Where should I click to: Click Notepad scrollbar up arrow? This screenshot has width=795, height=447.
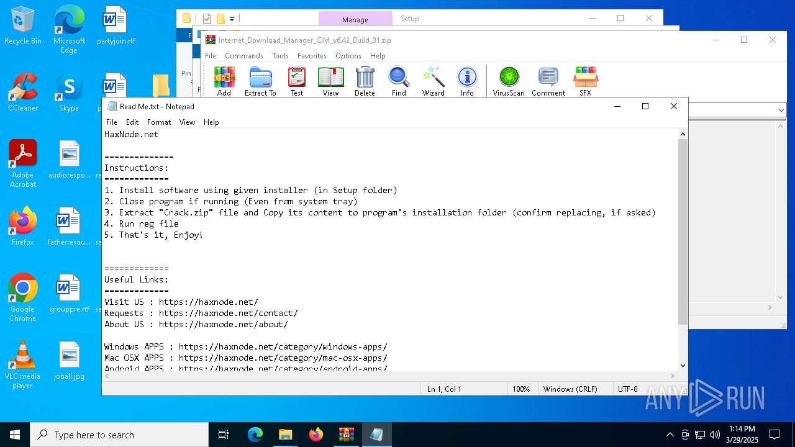pos(683,134)
